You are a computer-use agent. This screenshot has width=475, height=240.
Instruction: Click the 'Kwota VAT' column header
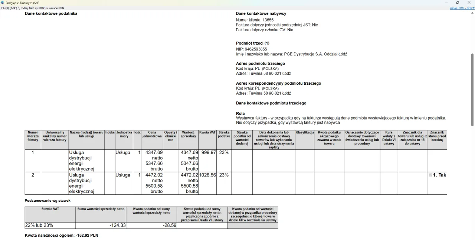[x=207, y=132]
